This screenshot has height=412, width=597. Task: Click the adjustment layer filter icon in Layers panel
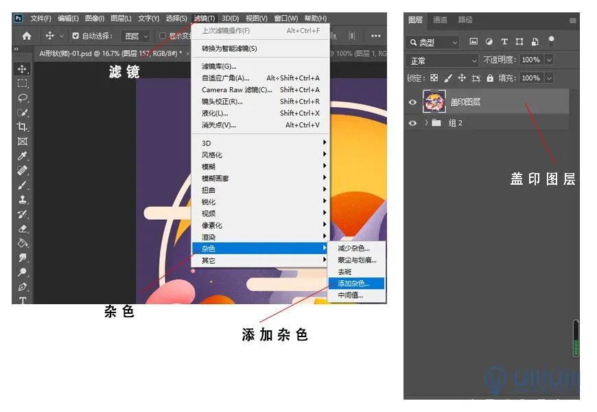click(489, 41)
